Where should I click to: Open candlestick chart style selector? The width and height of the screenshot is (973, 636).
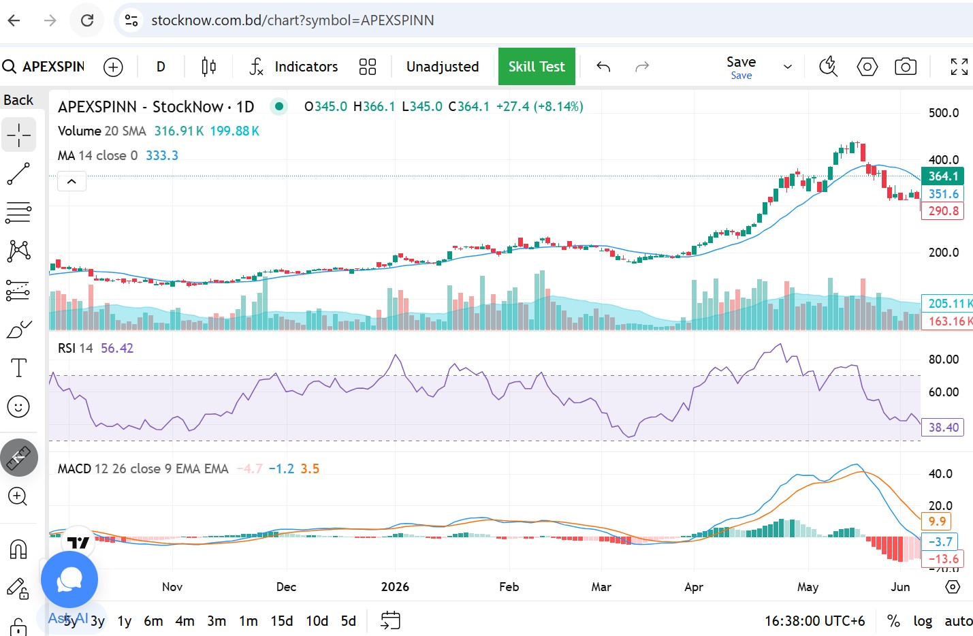point(209,67)
